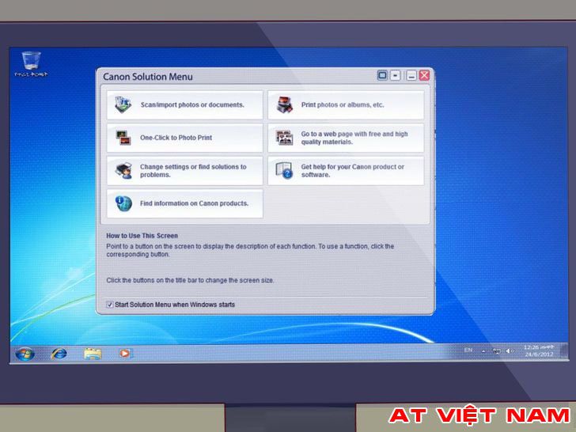Select the Recycle Bin desktop icon
576x432 pixels.
(x=31, y=63)
